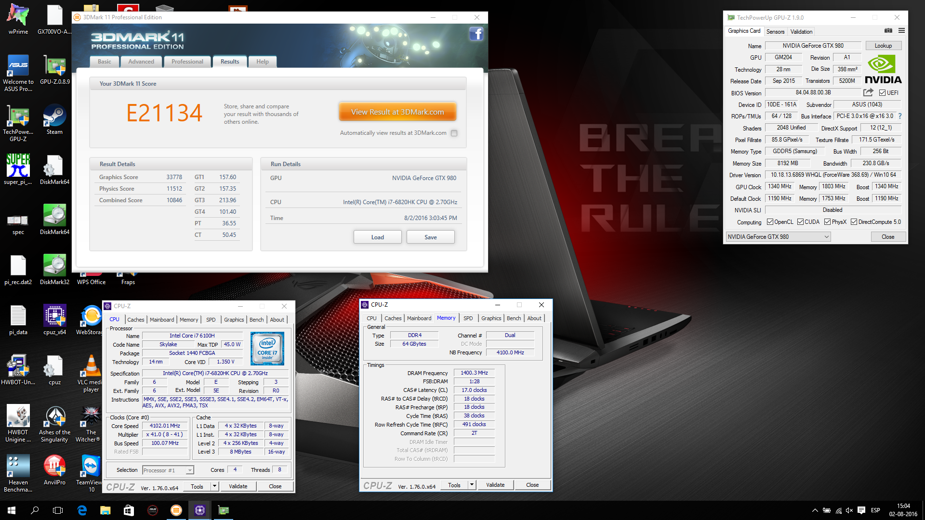The width and height of the screenshot is (925, 520).
Task: Switch to Validation tab in GPU-Z
Action: pos(801,32)
